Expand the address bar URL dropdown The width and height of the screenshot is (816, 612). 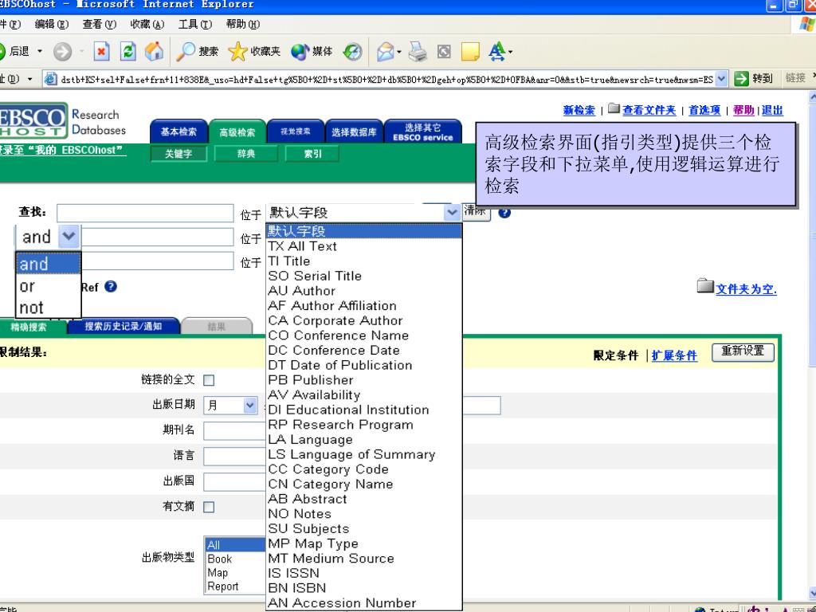[x=720, y=79]
